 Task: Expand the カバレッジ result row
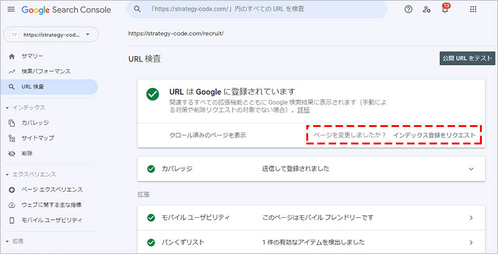(471, 169)
